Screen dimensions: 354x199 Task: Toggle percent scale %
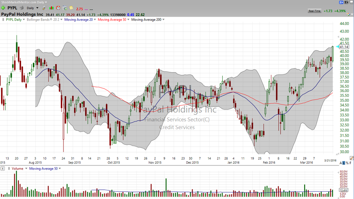click(347, 163)
